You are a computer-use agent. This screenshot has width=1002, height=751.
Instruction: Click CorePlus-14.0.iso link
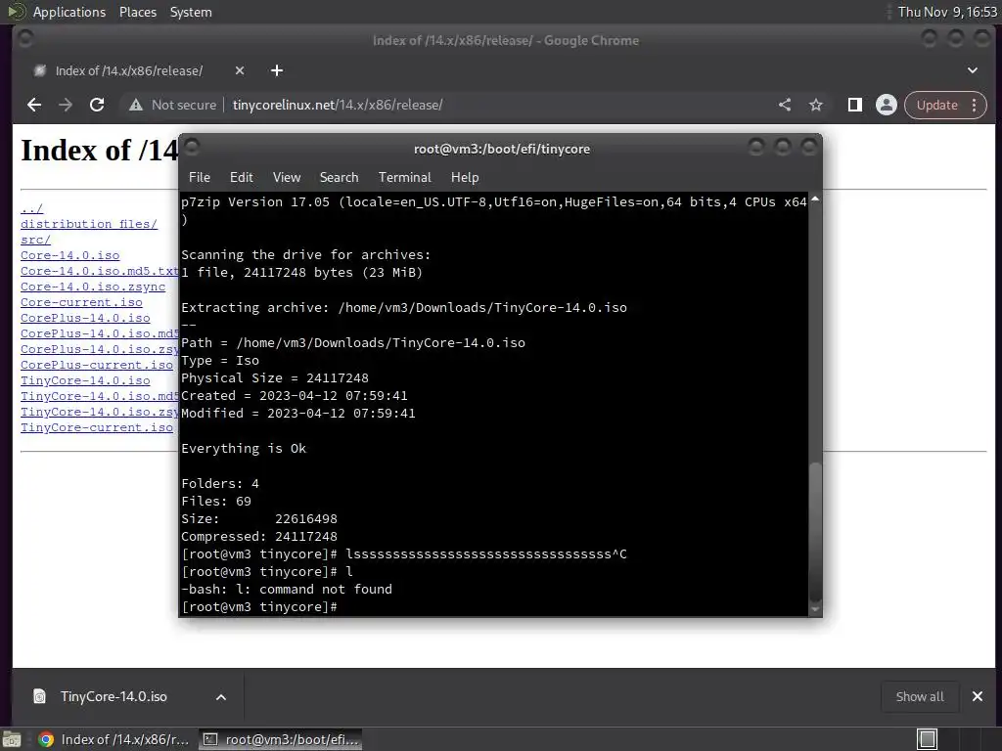point(86,318)
